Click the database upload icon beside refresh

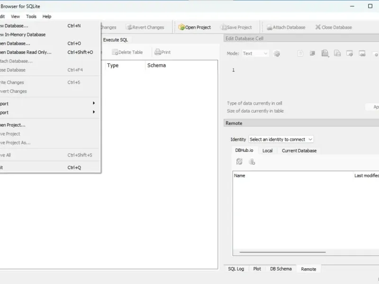(x=252, y=161)
